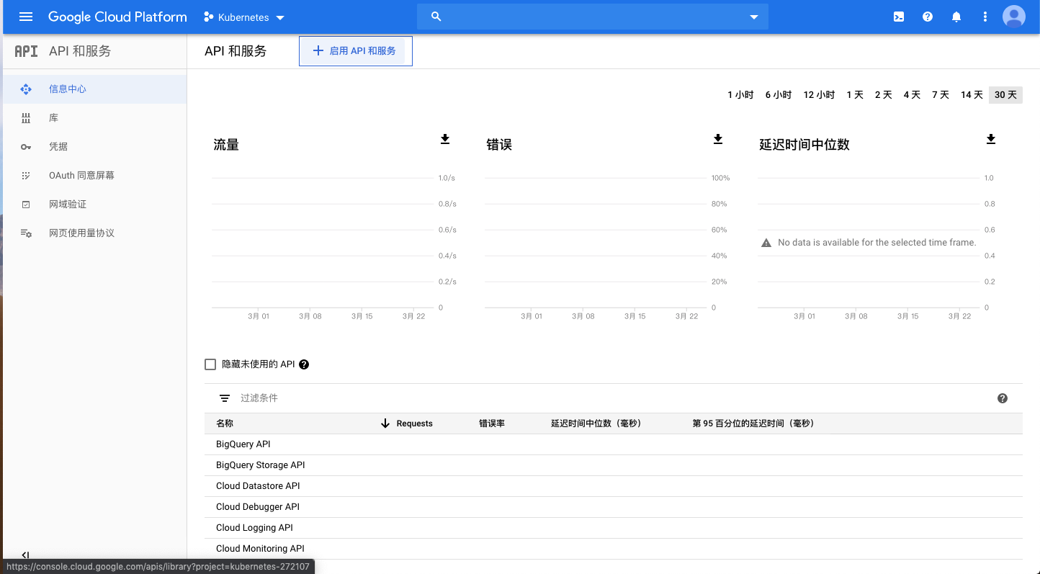1040x574 pixels.
Task: Select the 1 天 time range
Action: tap(855, 95)
